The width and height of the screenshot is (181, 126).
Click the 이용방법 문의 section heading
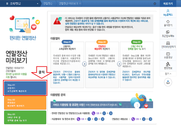(x=58, y=95)
